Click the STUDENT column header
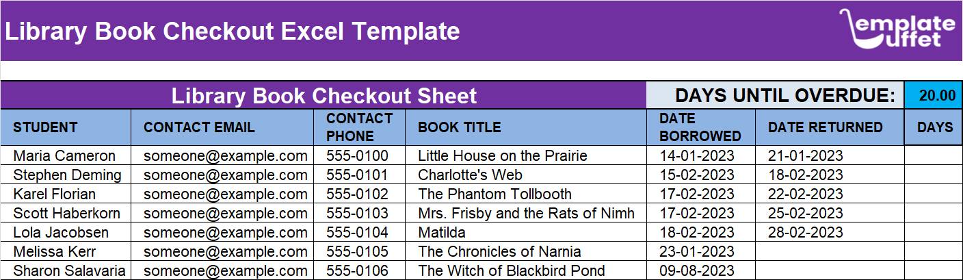This screenshot has width=963, height=280. [x=66, y=127]
